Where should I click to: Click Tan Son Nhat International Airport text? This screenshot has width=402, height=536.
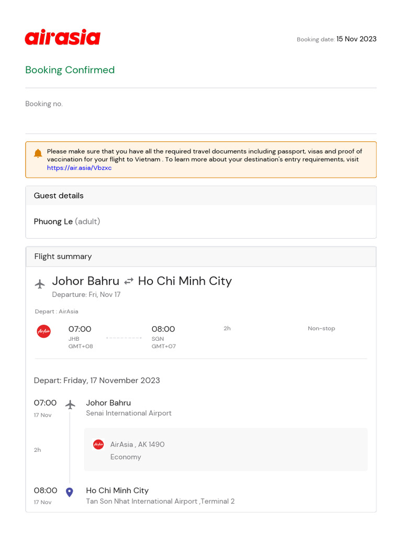coord(142,501)
